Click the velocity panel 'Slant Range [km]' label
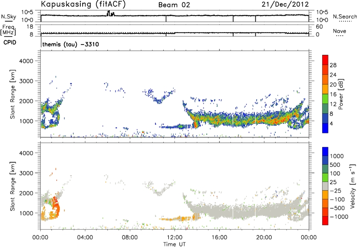Screen dimensions: 357x247 [x=12, y=186]
